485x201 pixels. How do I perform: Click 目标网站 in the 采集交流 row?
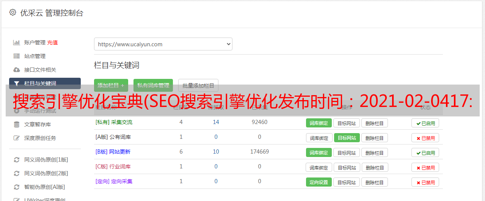click(x=347, y=123)
